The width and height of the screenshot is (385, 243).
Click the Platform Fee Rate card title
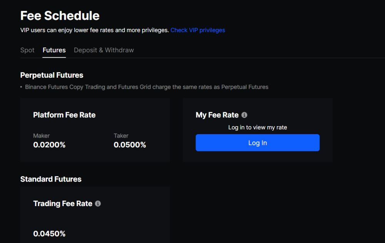64,115
